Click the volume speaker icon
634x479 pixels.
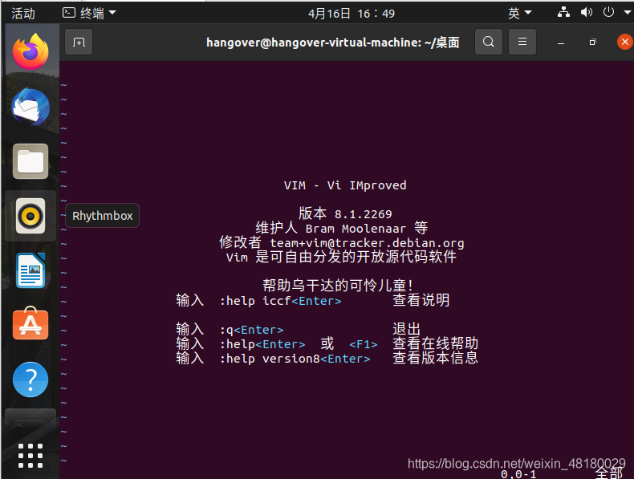[x=587, y=13]
